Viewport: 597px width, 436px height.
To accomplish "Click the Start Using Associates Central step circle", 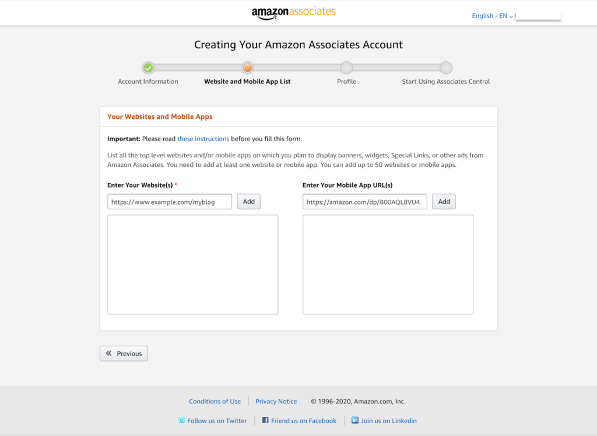I will (x=445, y=67).
